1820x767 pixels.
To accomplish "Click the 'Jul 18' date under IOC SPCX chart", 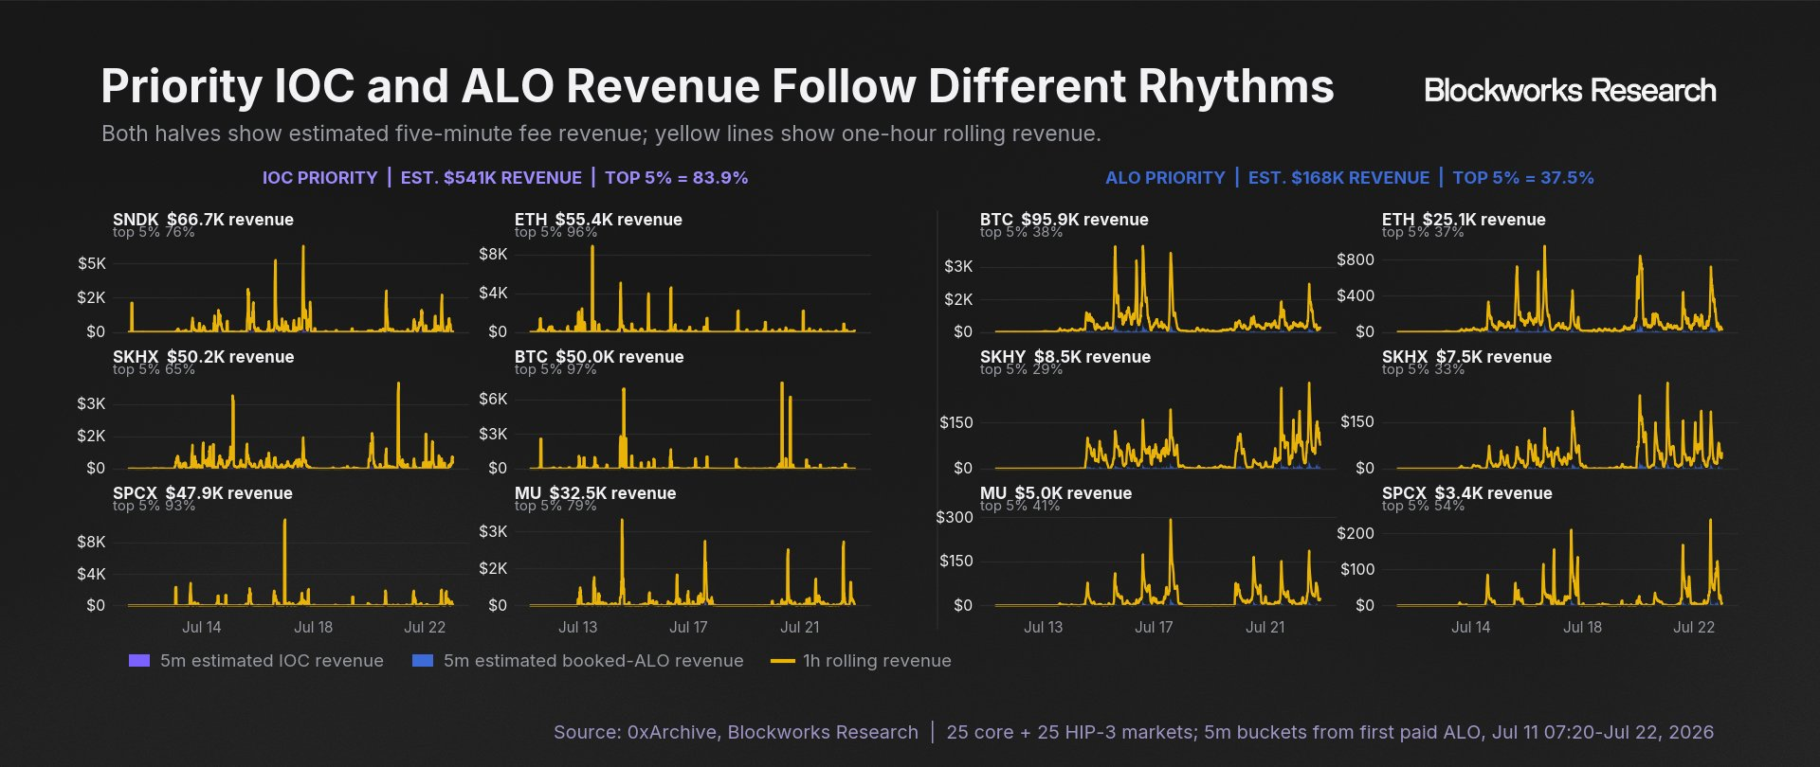I will click(x=313, y=627).
